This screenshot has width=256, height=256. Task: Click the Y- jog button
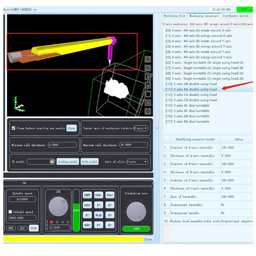[99, 225]
